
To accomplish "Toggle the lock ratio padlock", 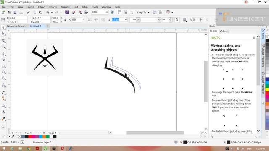I will [65, 20].
